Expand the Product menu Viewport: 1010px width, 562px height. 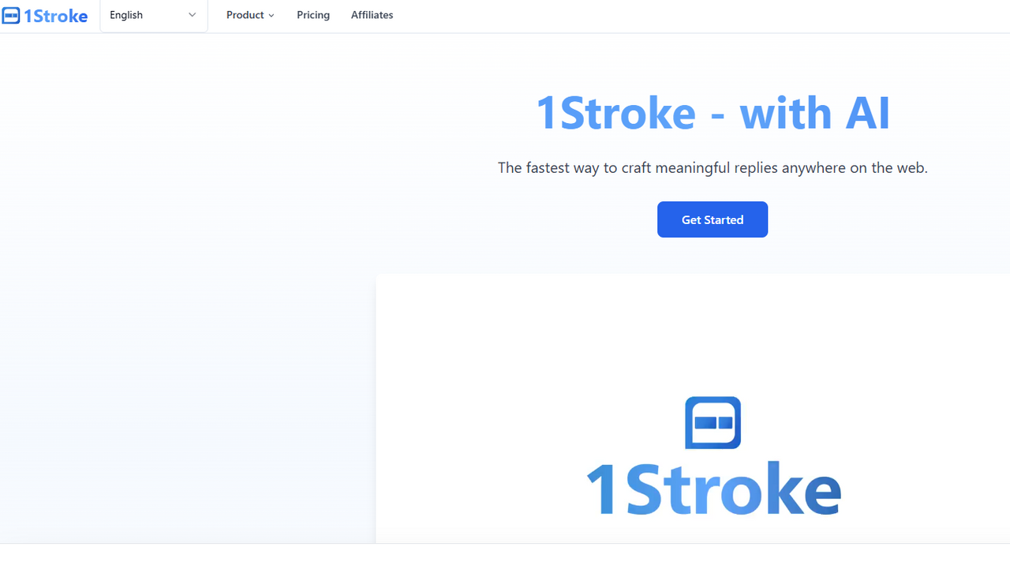tap(250, 15)
